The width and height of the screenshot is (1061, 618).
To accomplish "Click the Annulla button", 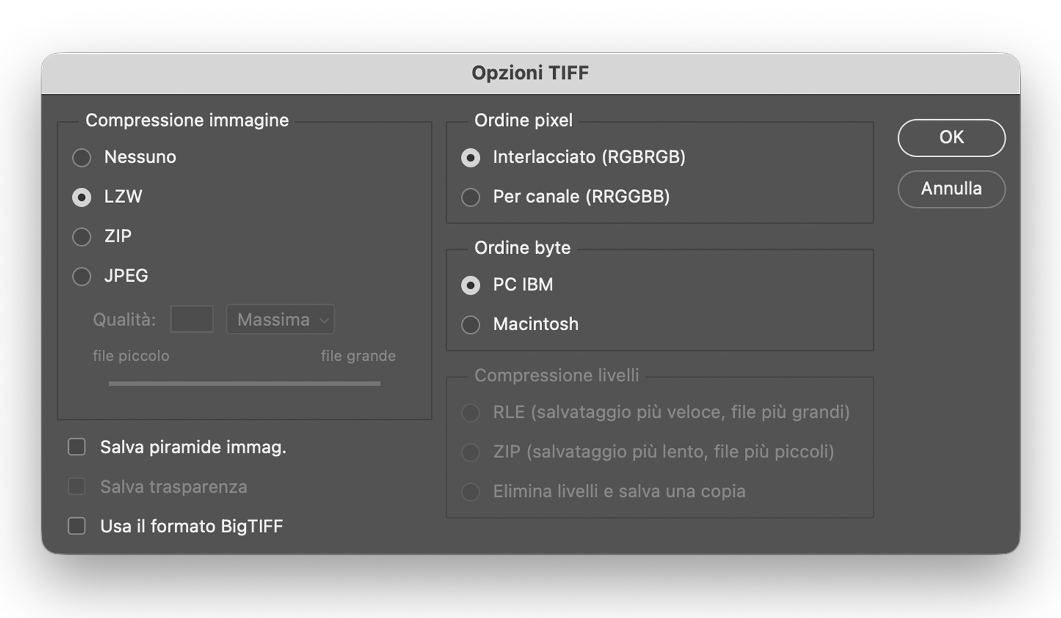I will point(951,189).
